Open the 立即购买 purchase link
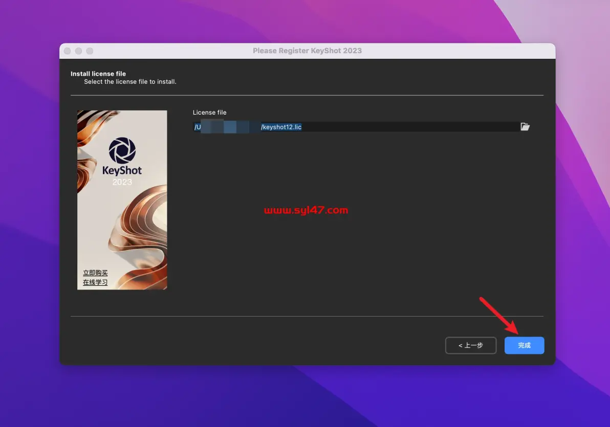610x427 pixels. [x=95, y=273]
